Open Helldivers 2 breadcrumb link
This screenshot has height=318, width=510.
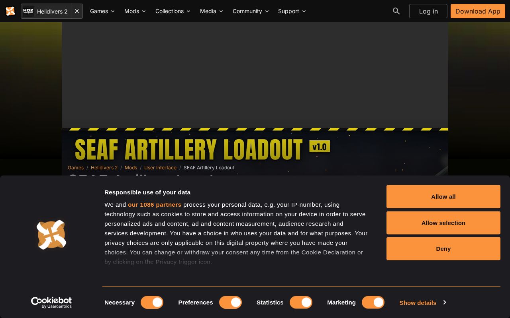(104, 168)
